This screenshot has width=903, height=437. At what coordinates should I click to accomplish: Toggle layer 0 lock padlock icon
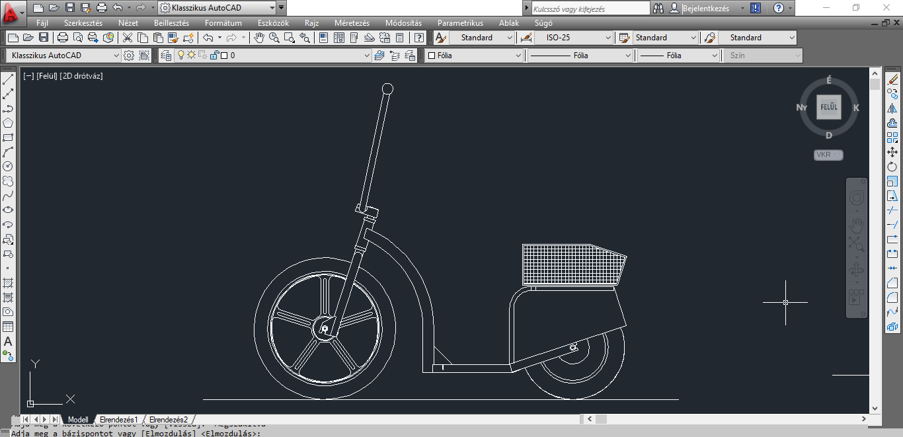pyautogui.click(x=214, y=56)
